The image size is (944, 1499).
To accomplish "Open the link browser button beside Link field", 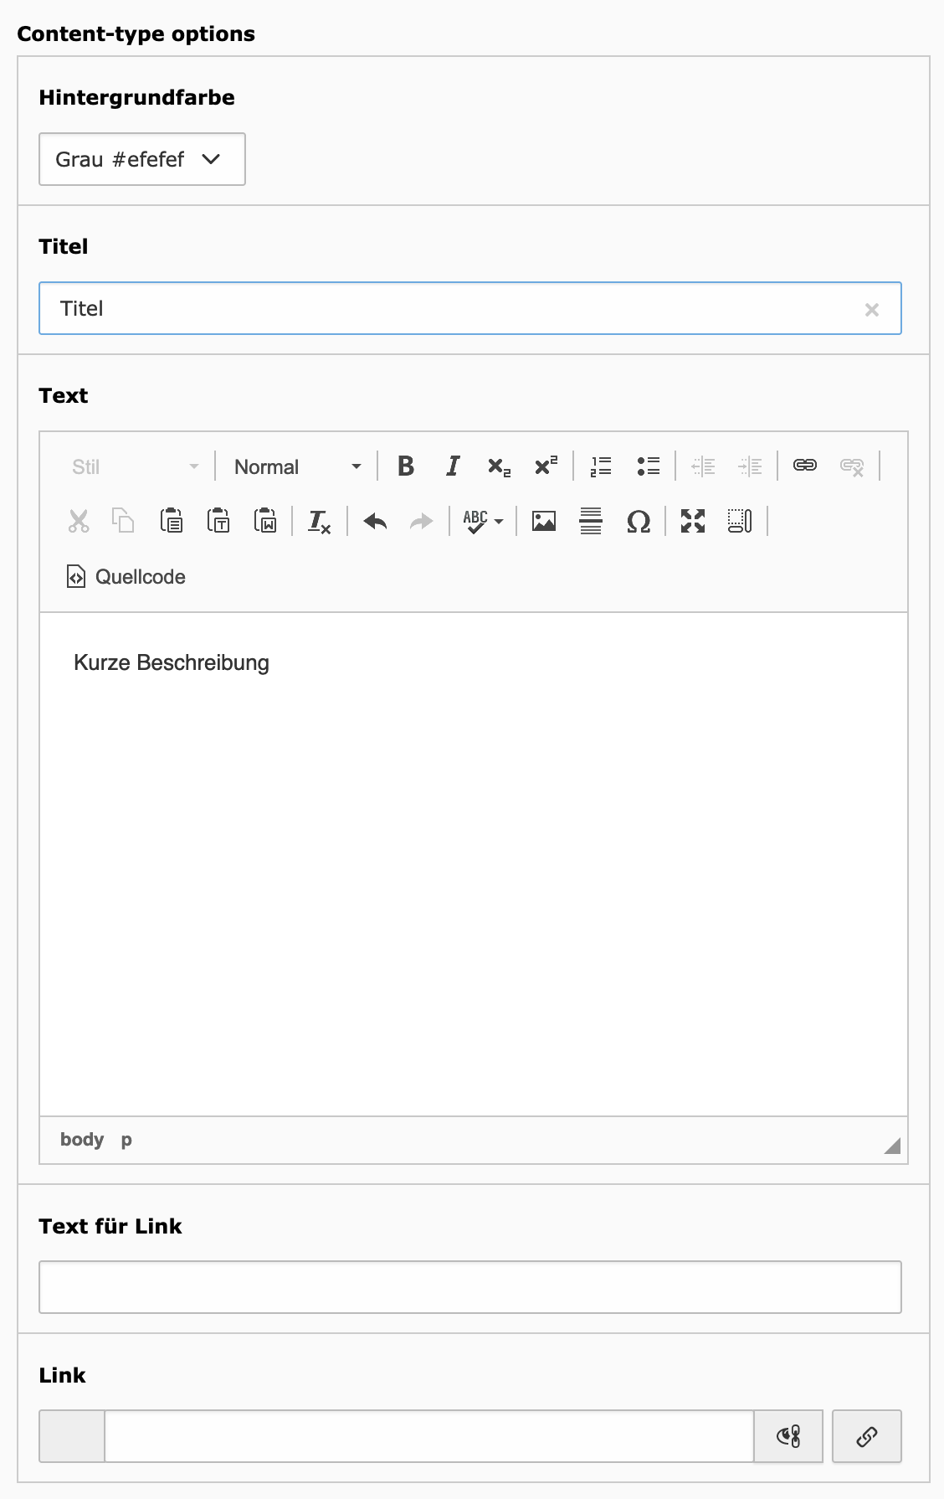I will [x=867, y=1437].
